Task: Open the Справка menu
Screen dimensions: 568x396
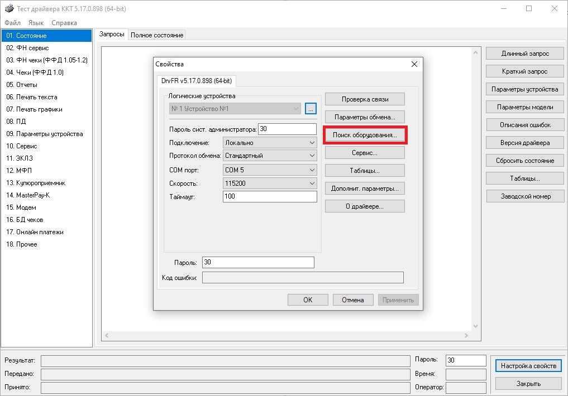Action: (x=64, y=23)
